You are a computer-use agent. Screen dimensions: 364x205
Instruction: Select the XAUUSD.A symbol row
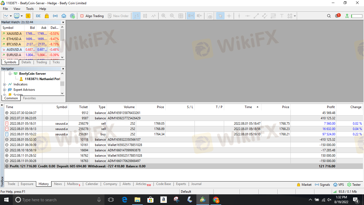click(31, 34)
